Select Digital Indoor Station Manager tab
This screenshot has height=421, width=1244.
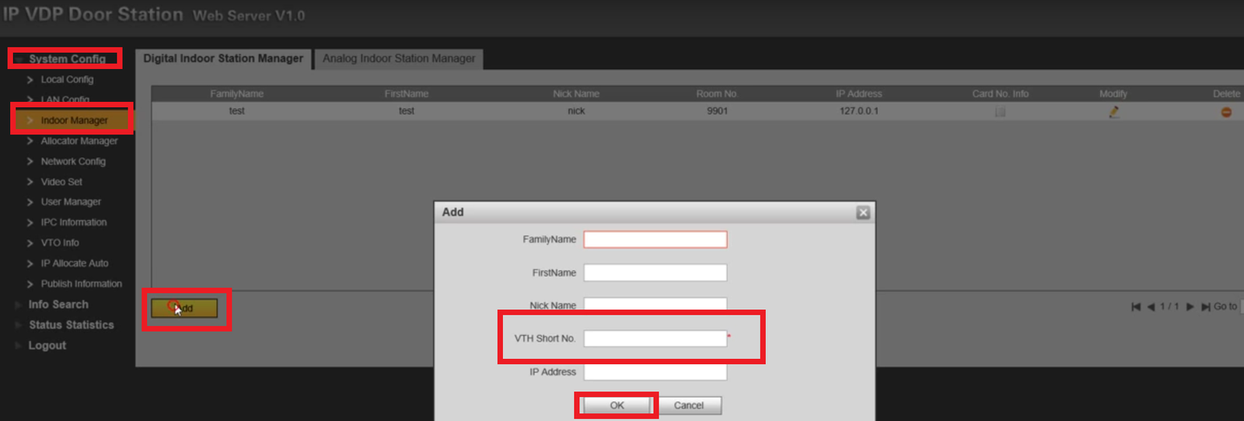pyautogui.click(x=224, y=59)
